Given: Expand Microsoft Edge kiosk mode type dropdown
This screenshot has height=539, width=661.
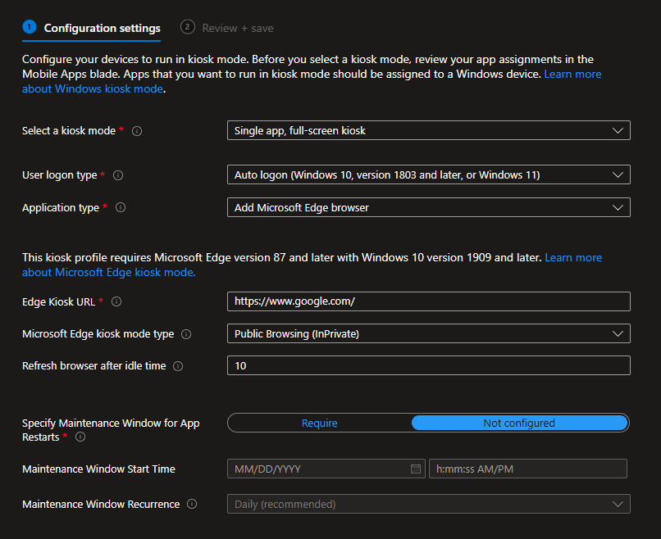Looking at the screenshot, I should tap(429, 333).
